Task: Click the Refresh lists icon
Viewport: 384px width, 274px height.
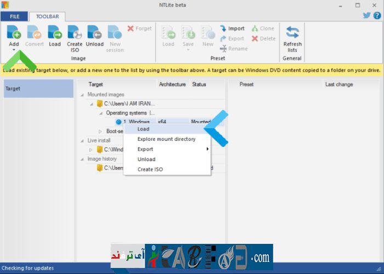Action: [x=292, y=33]
